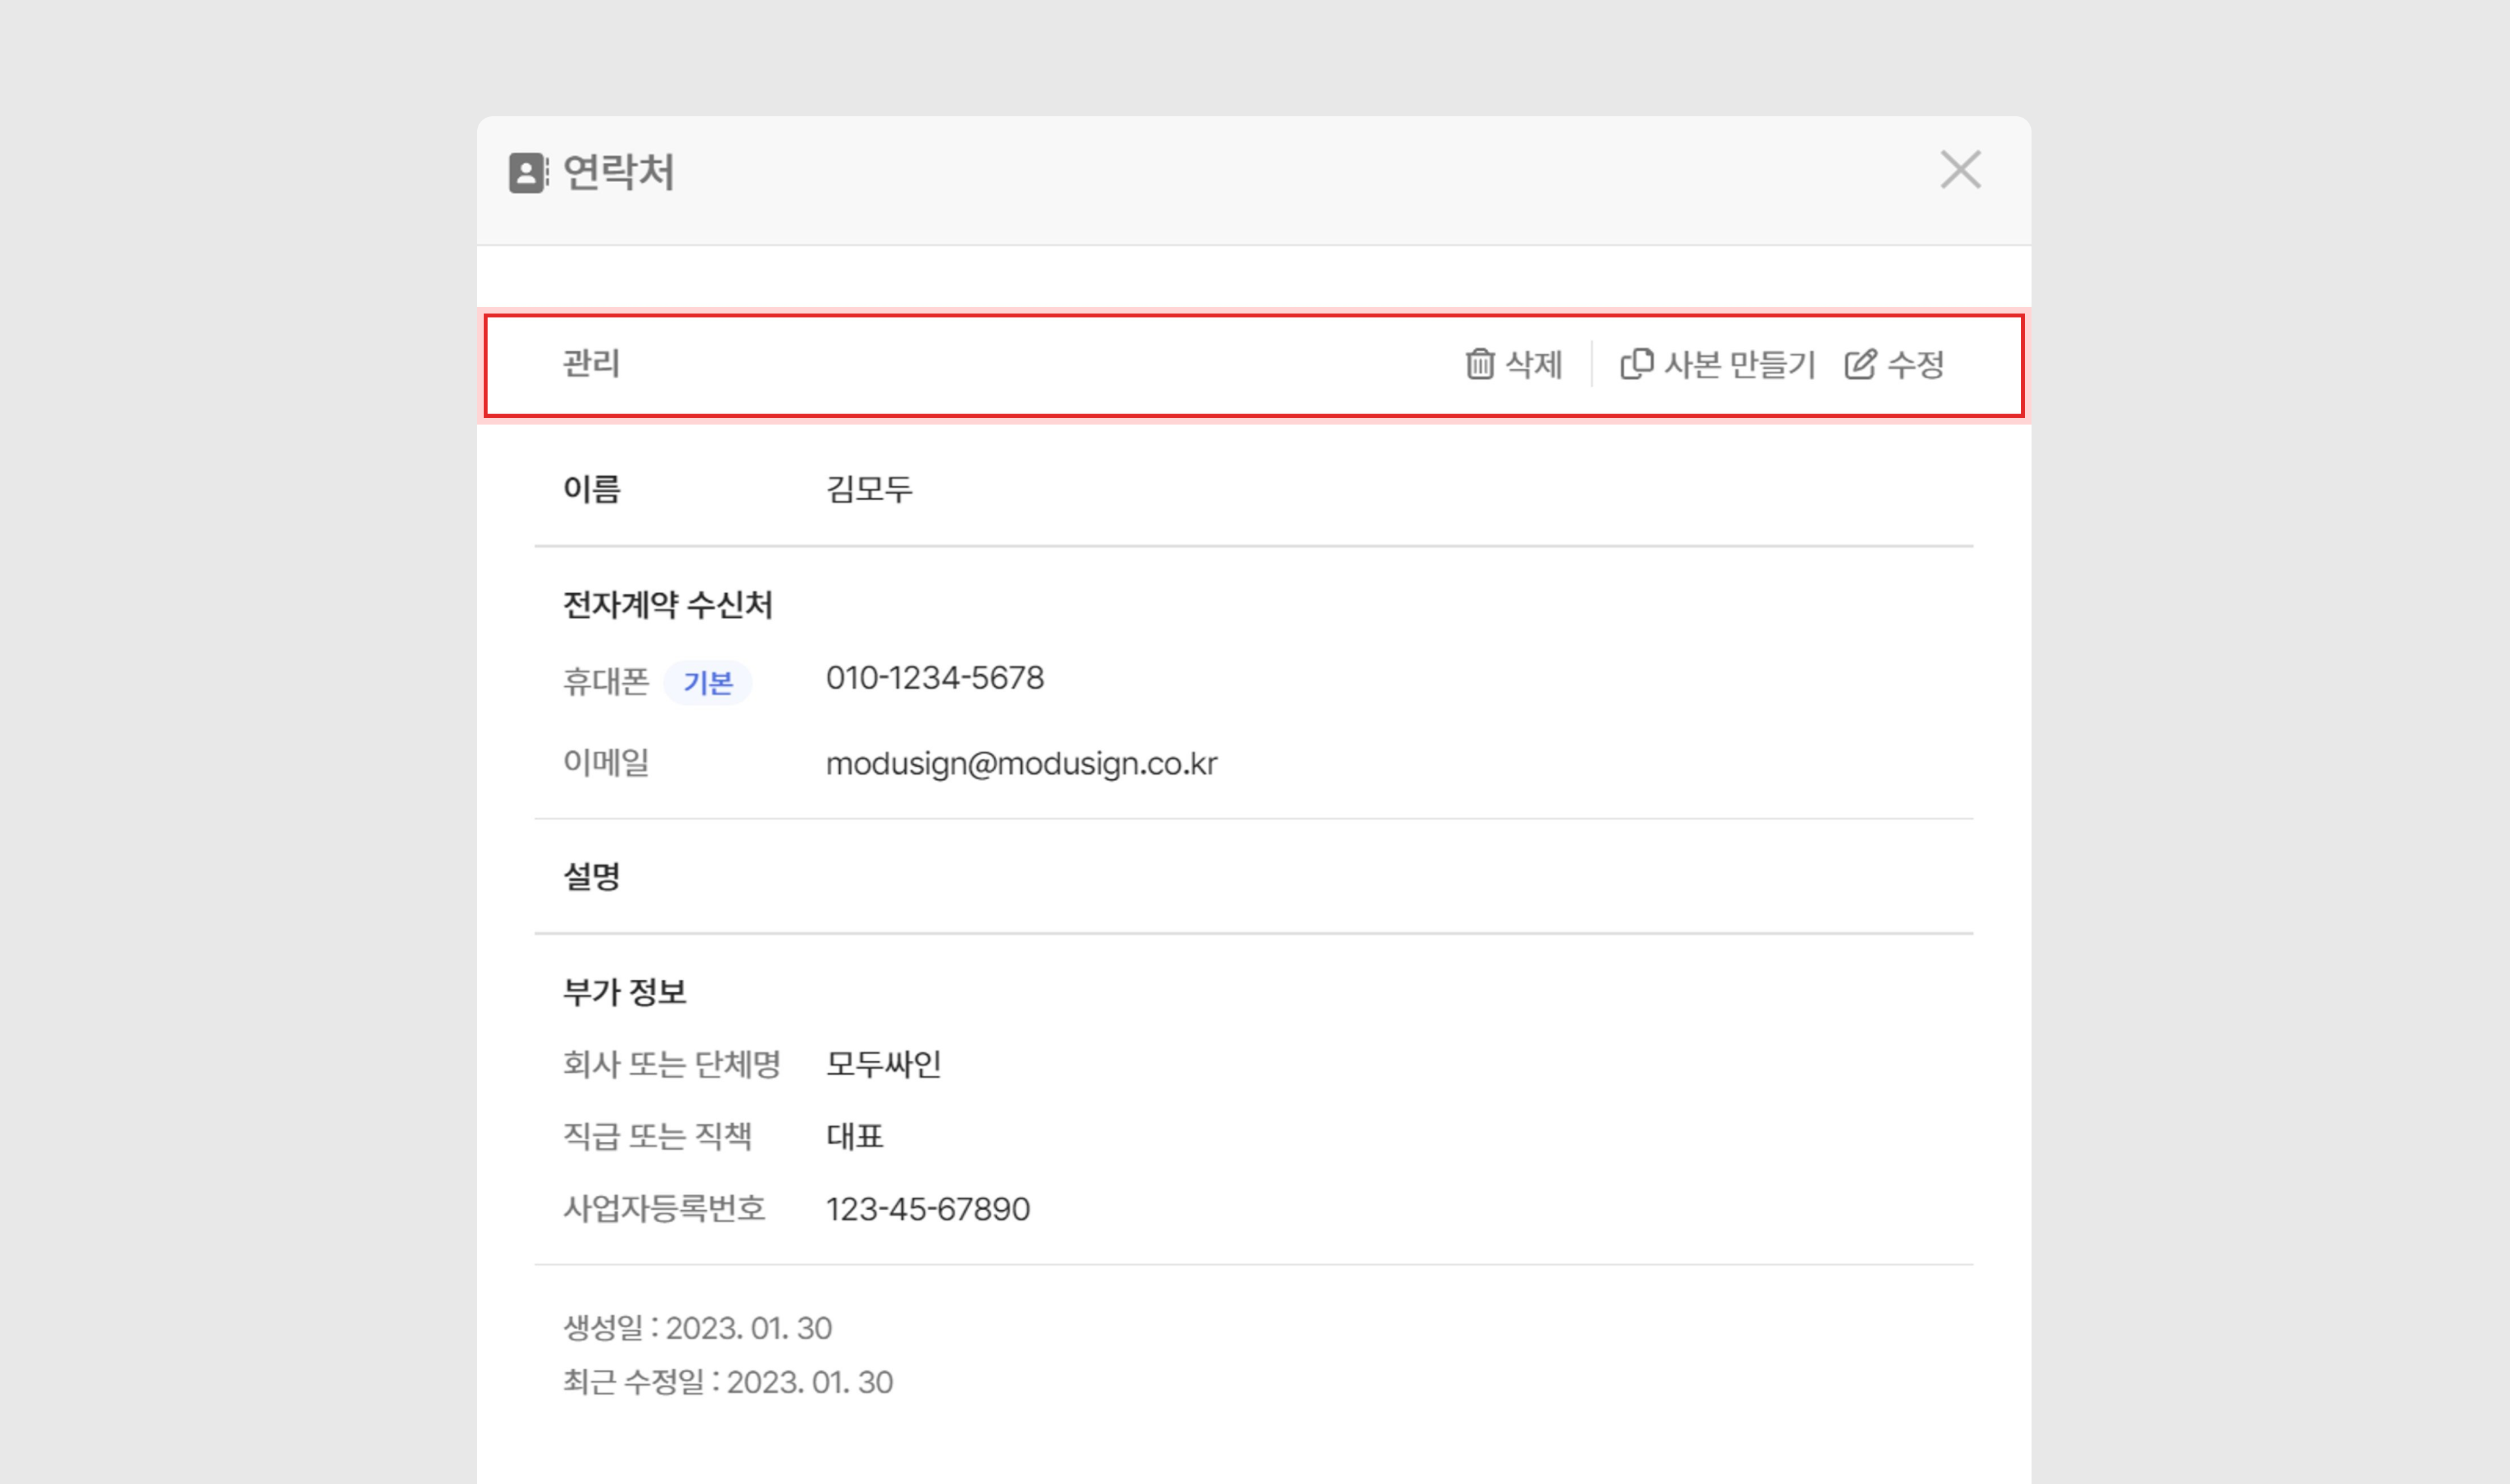Click the company name 모두싸인
The width and height of the screenshot is (2510, 1484).
[x=883, y=1064]
